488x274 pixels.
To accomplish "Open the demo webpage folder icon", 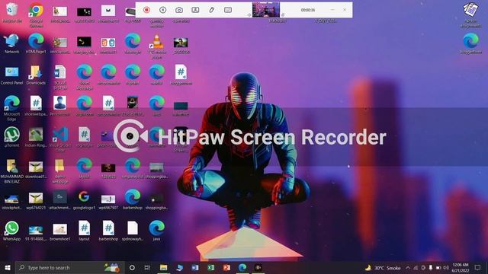I will pos(60,170).
